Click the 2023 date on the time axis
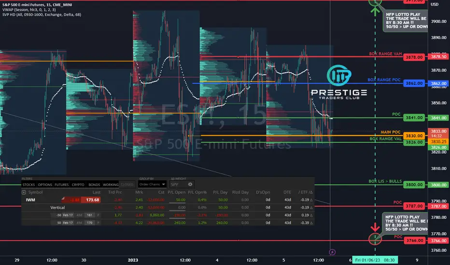The image size is (450, 265). pos(133,260)
